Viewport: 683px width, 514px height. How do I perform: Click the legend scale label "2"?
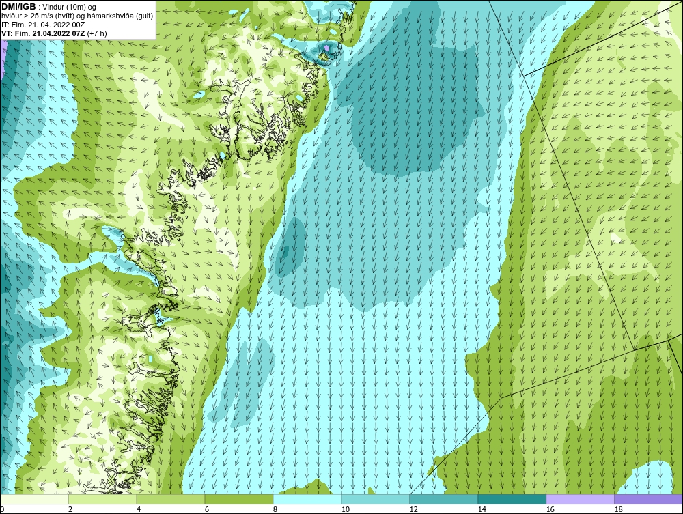tap(70, 509)
